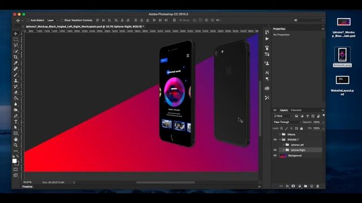Select the Zoom tool
This screenshot has width=362, height=203.
16,145
